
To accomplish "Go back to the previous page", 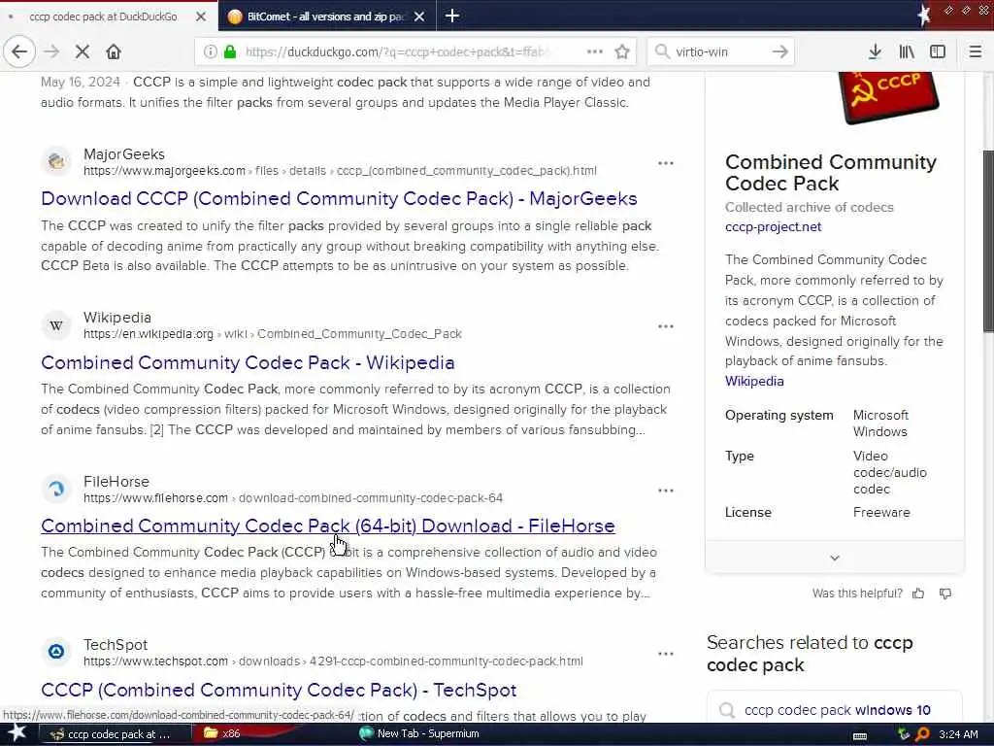I will point(19,51).
